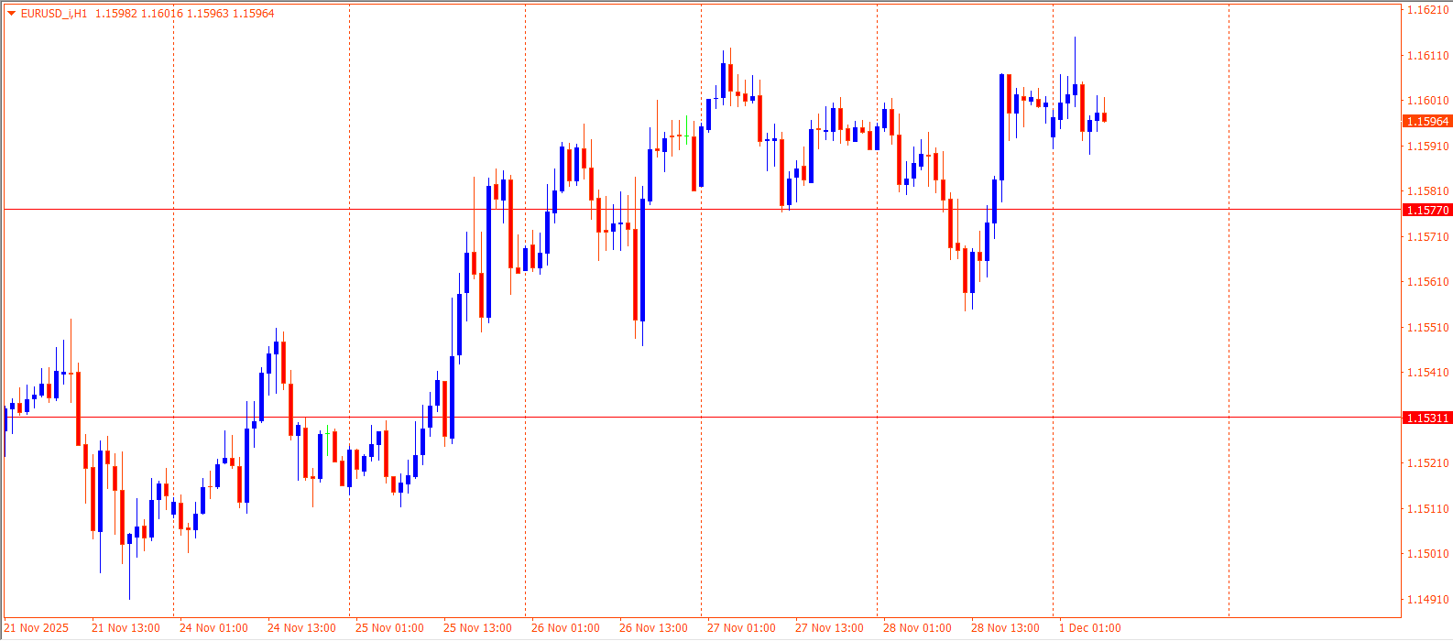
Task: Click the 1.15610 price axis label
Action: (x=1428, y=282)
